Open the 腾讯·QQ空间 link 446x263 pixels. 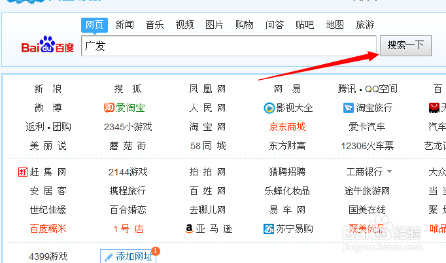click(x=368, y=89)
